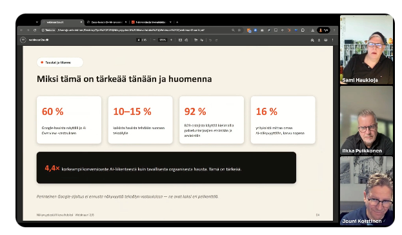Zoom in the PDF
The height and width of the screenshot is (235, 402).
tap(171, 40)
